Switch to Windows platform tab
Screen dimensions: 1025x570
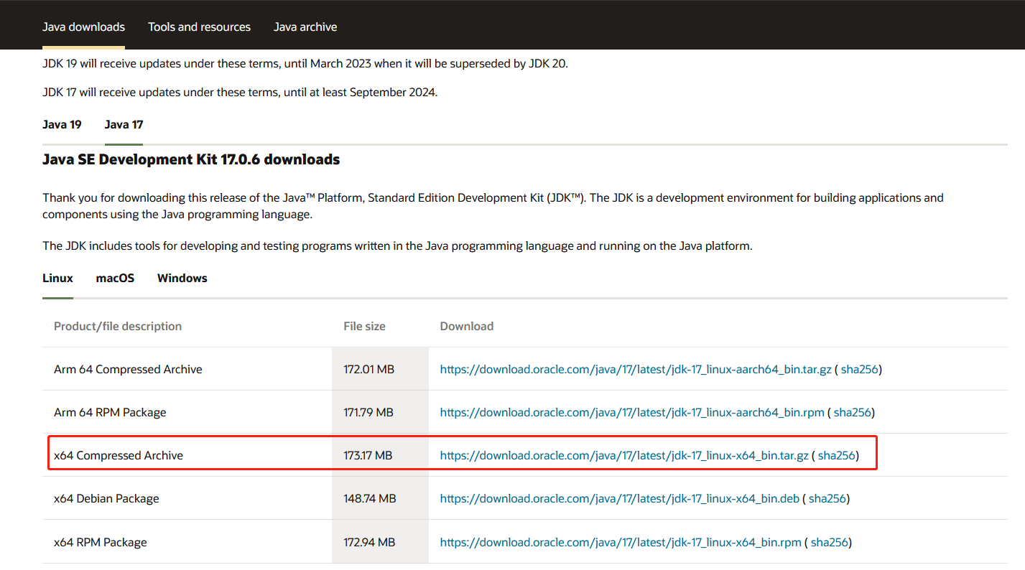[x=182, y=279]
